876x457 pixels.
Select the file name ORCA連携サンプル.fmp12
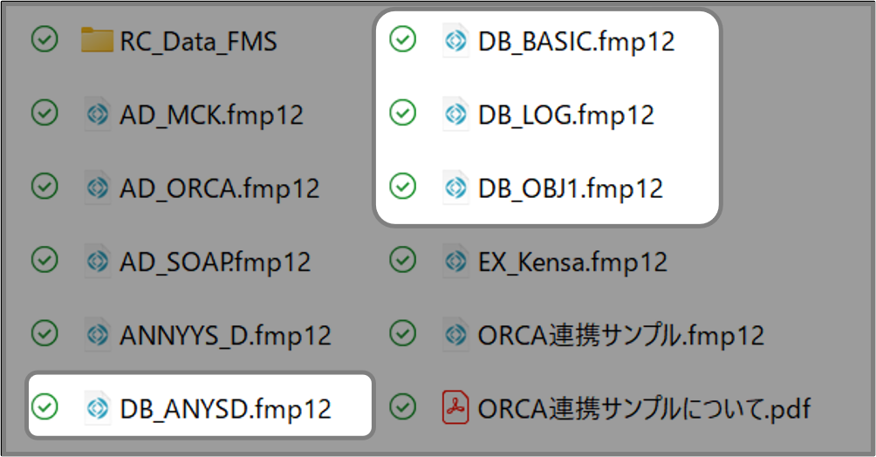click(x=620, y=333)
